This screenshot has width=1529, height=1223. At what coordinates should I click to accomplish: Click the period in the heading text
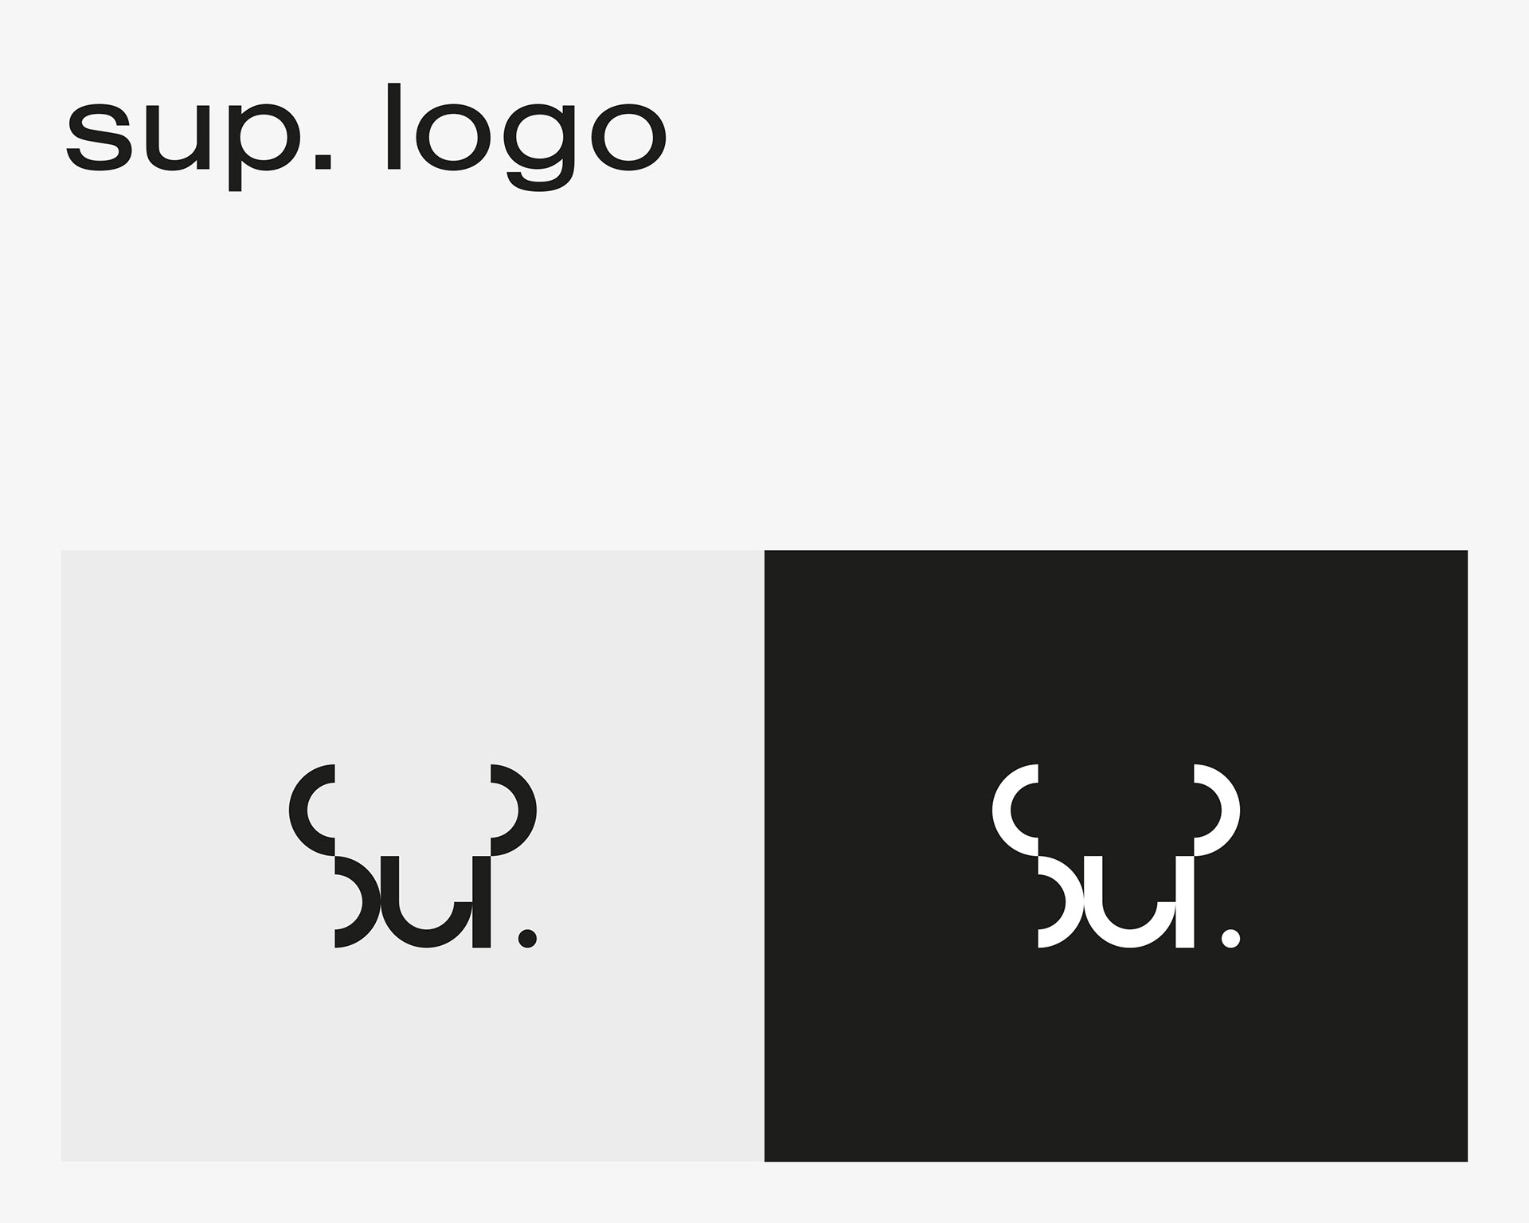tap(323, 161)
